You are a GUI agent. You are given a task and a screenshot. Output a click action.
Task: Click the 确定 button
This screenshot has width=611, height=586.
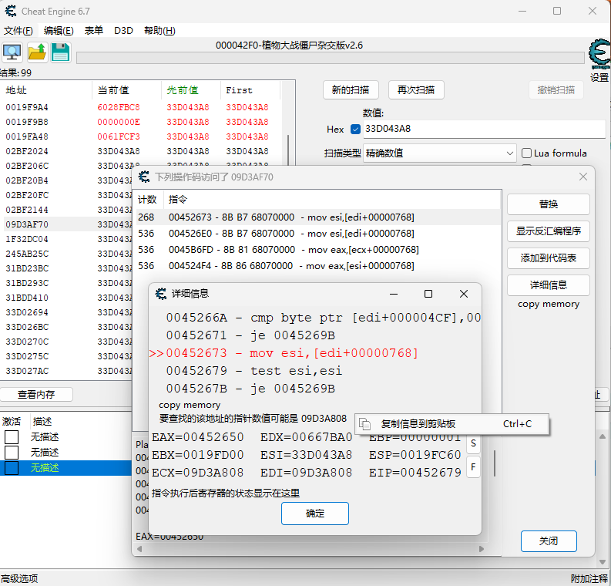coord(314,514)
